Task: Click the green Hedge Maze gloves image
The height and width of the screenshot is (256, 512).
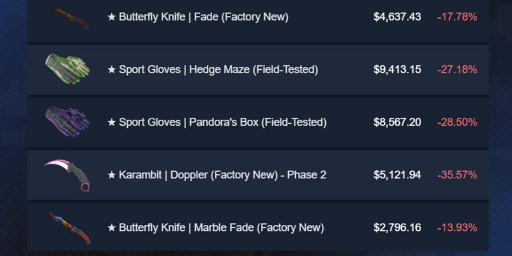Action: [68, 69]
